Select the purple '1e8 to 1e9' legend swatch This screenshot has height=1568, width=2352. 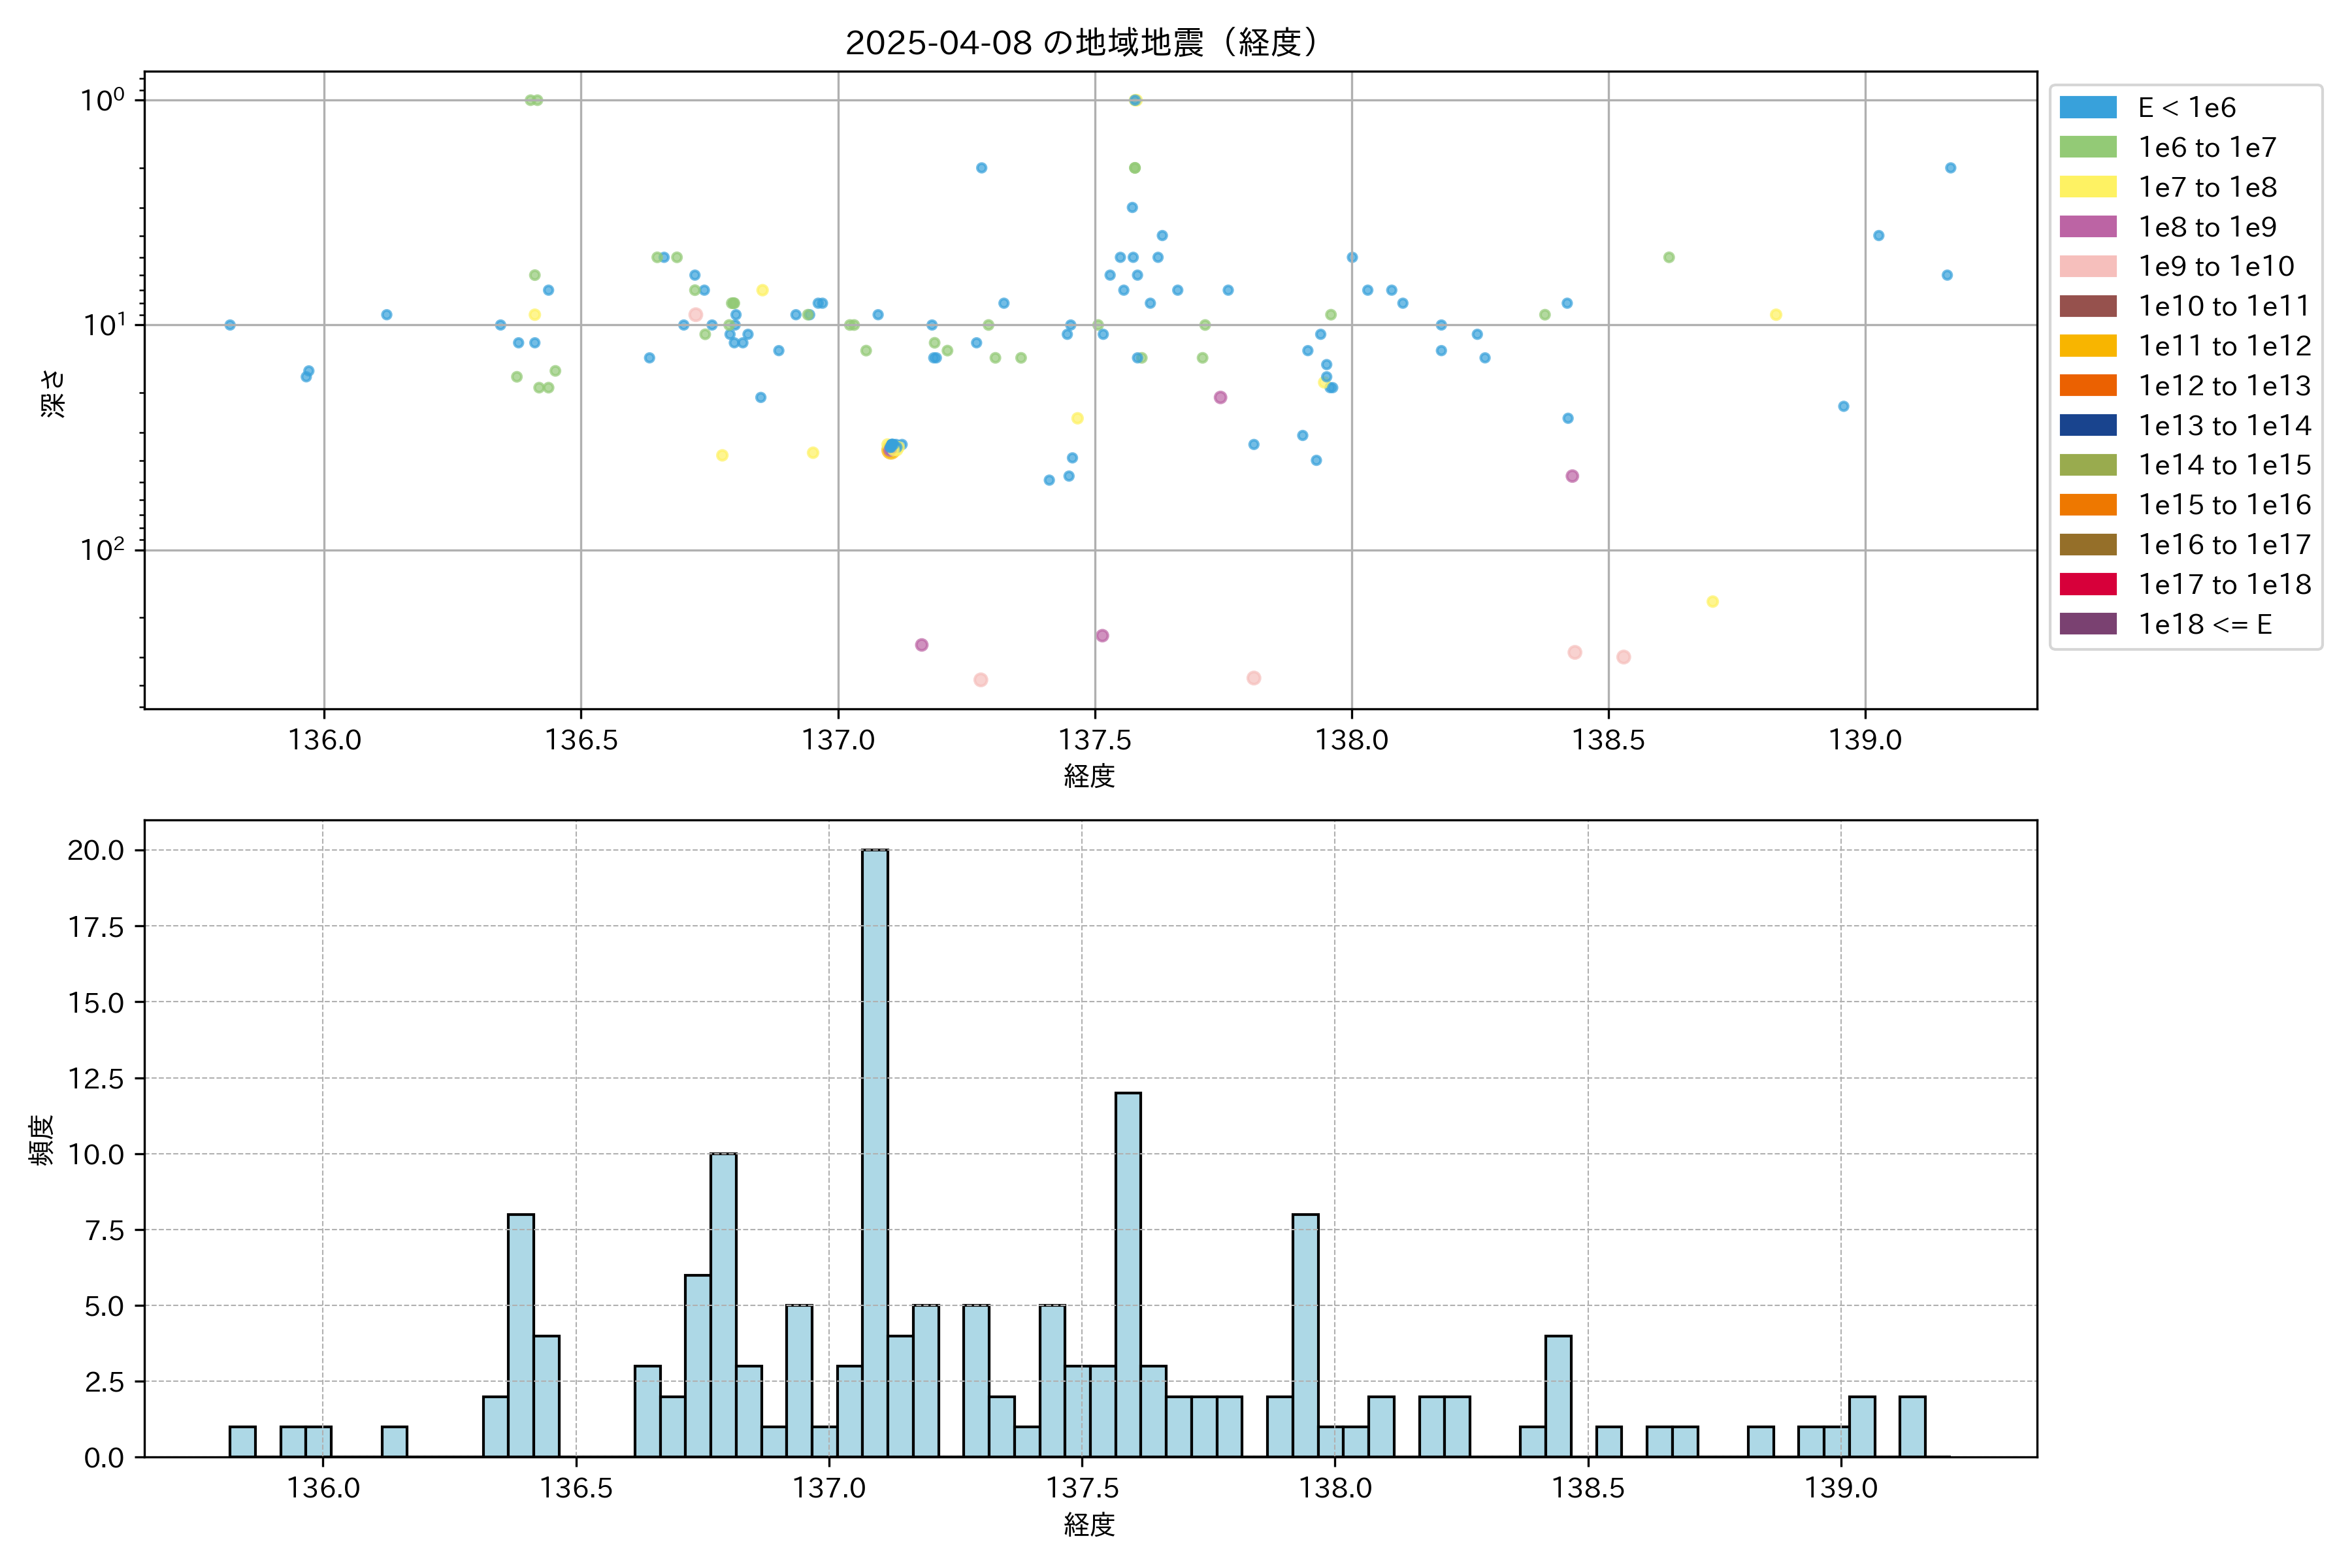(2088, 227)
